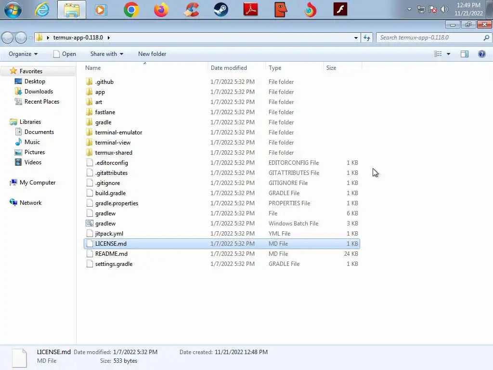The height and width of the screenshot is (370, 493).
Task: Select the terminal-emulator folder
Action: 221,132
